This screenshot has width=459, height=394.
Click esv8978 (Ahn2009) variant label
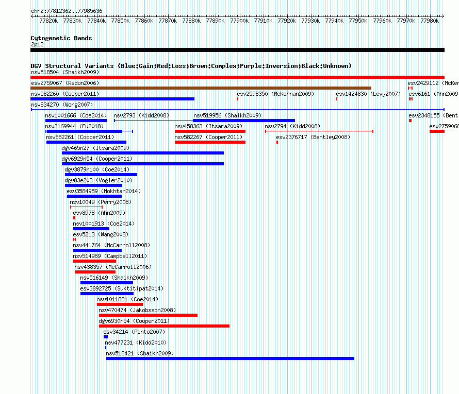pyautogui.click(x=99, y=213)
